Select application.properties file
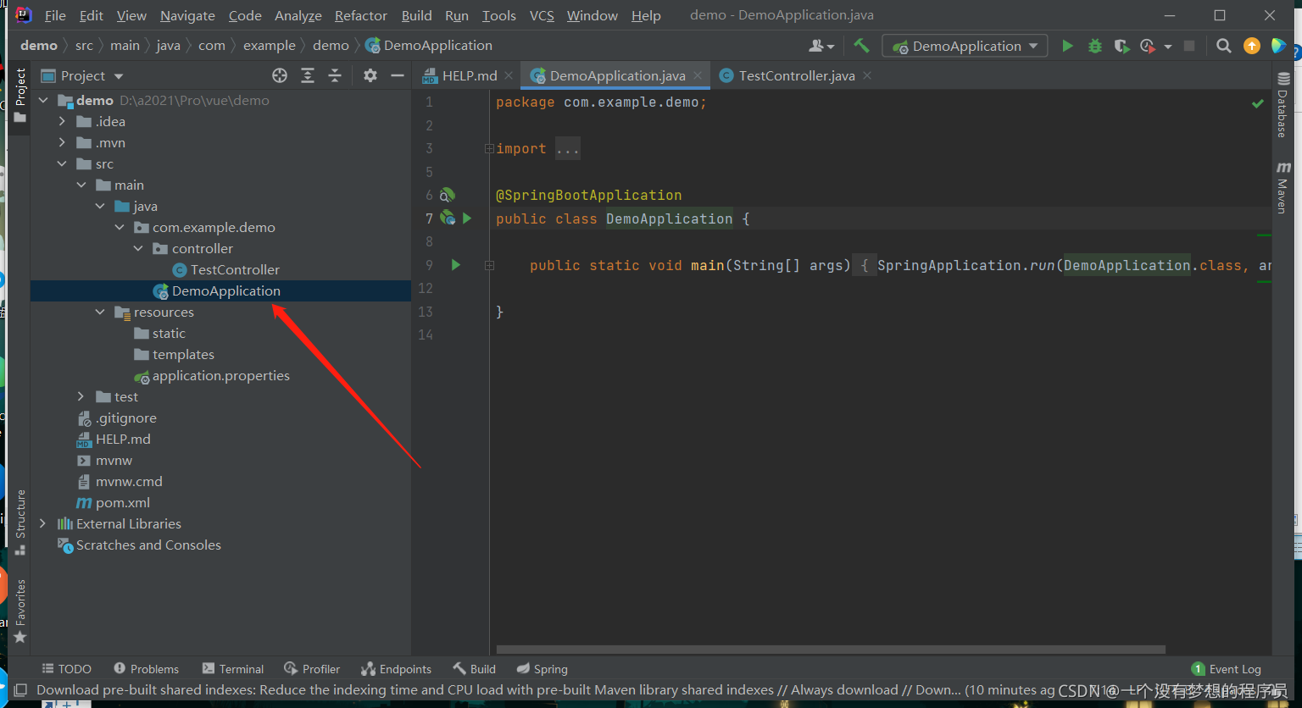Viewport: 1302px width, 708px height. [x=220, y=375]
